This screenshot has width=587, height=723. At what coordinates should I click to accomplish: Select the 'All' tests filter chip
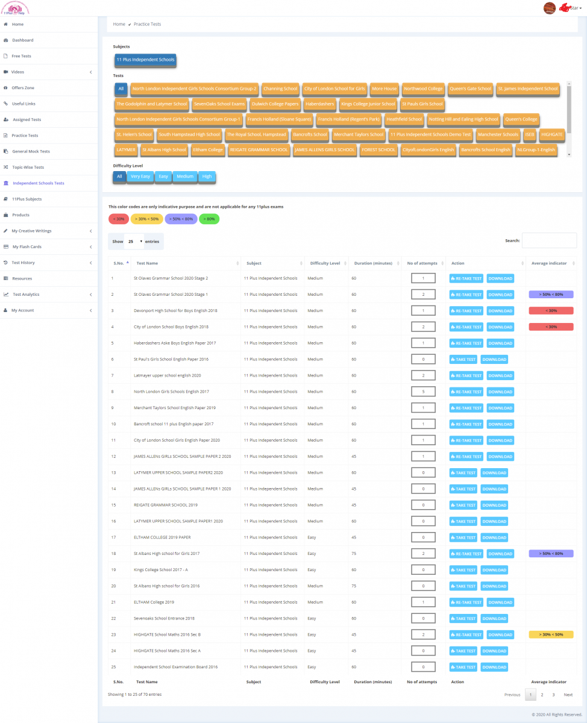121,89
